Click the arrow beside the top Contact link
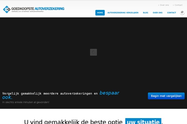Viewport: 187px width, 124px height. 173,5
